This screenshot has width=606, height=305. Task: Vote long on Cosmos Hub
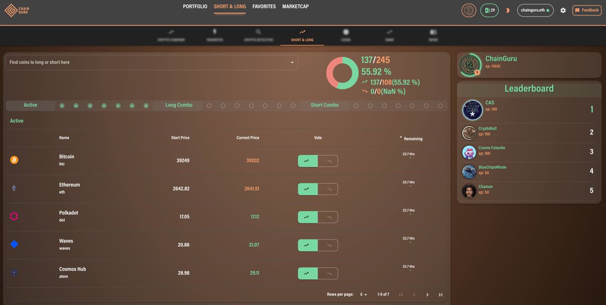click(x=308, y=274)
